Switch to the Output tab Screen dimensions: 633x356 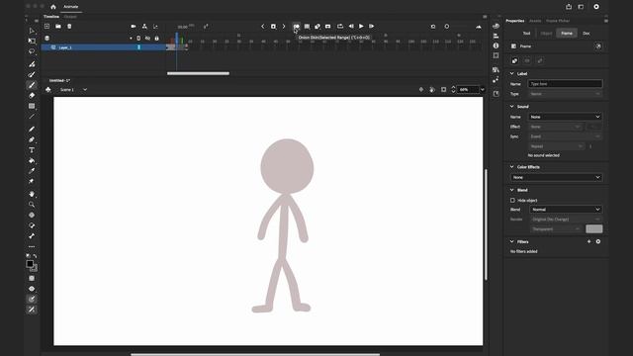[x=70, y=17]
